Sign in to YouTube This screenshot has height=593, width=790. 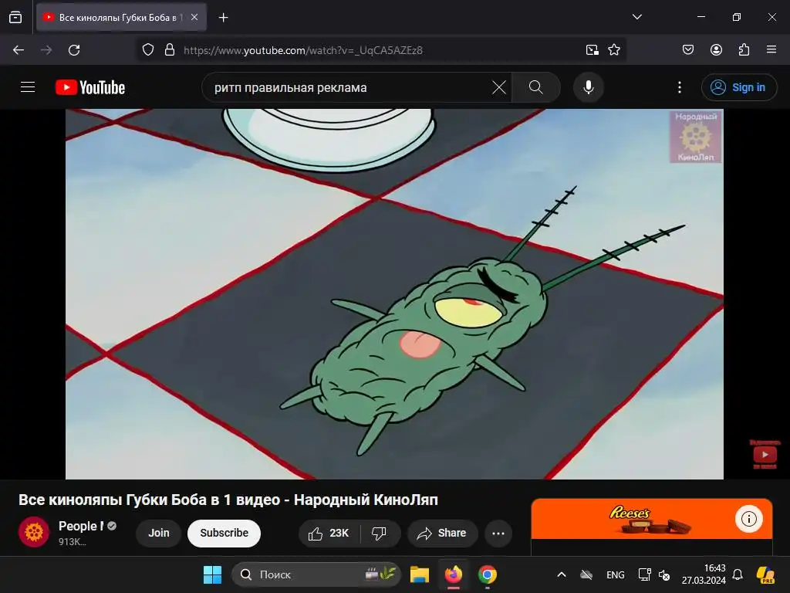(x=738, y=87)
